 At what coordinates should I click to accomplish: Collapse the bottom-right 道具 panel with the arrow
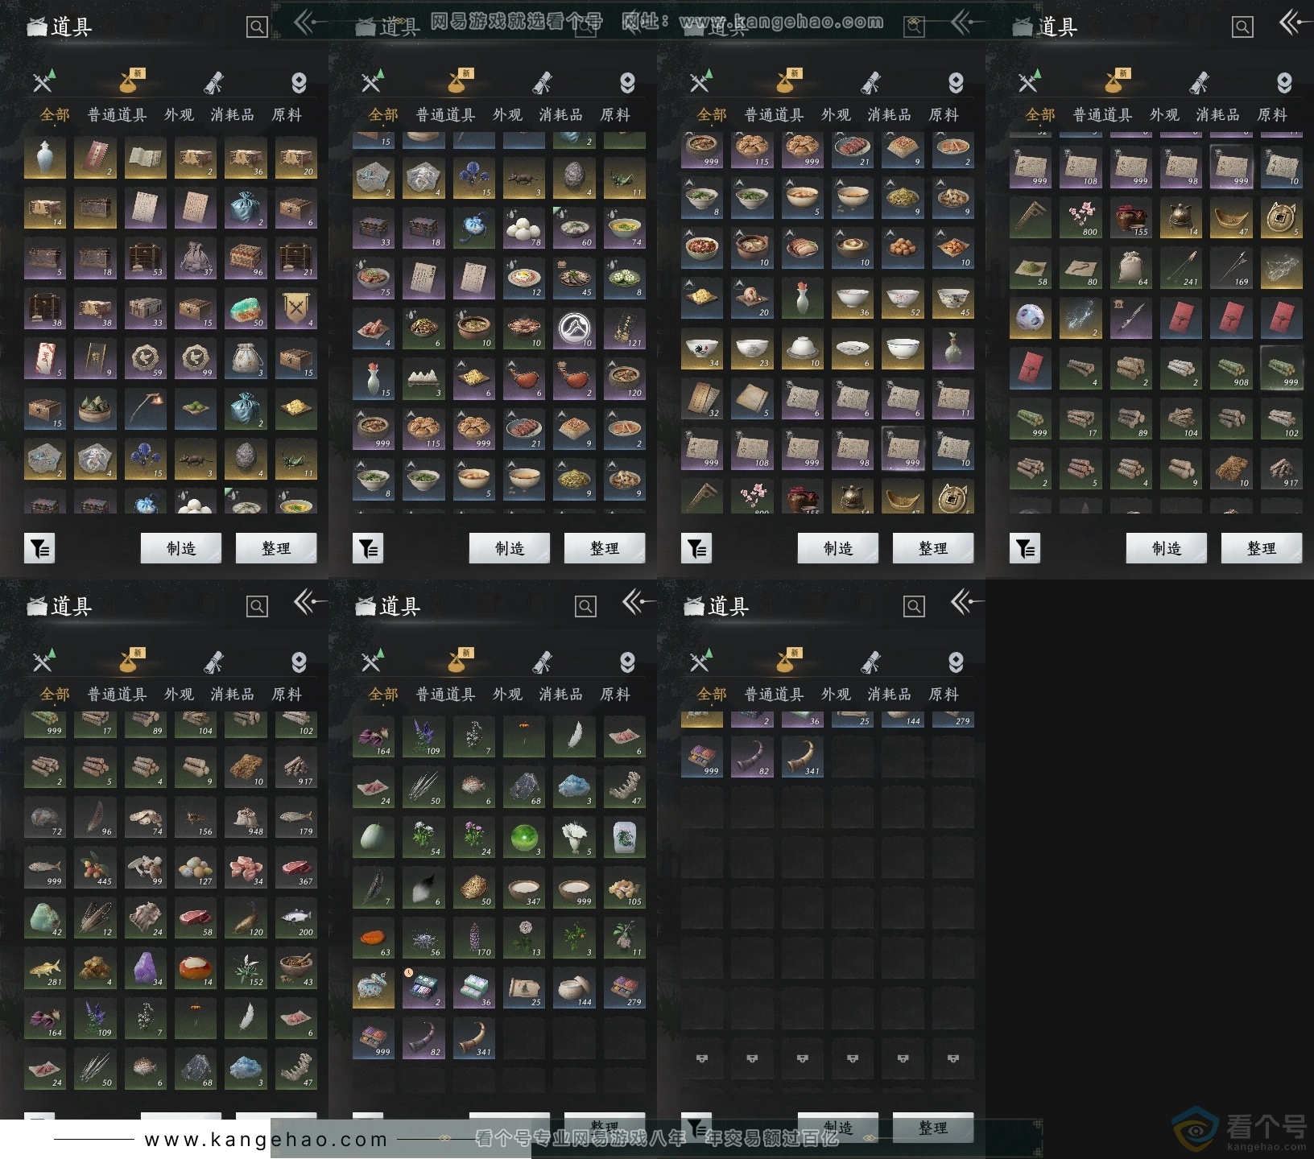pos(967,602)
